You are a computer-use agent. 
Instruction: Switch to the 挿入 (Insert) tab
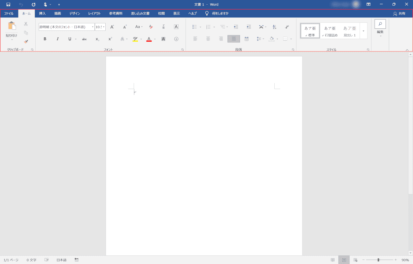[x=42, y=14]
